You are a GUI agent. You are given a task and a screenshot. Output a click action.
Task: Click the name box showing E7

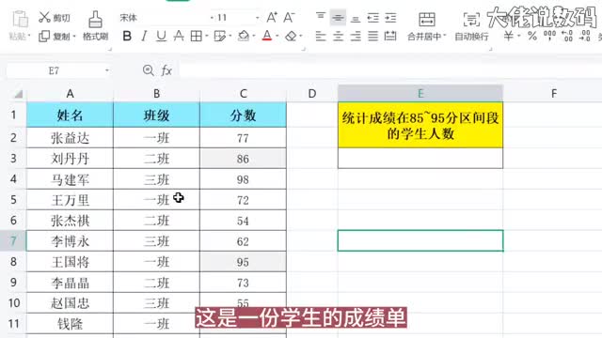(x=54, y=70)
